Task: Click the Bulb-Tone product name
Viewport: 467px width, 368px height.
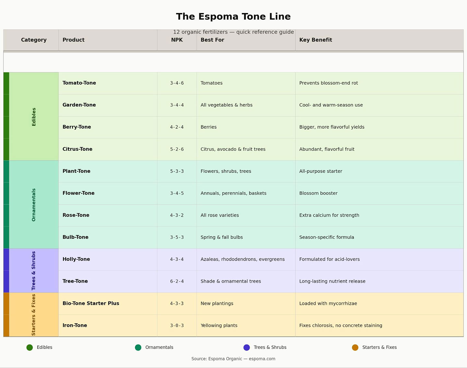Action: click(x=75, y=237)
